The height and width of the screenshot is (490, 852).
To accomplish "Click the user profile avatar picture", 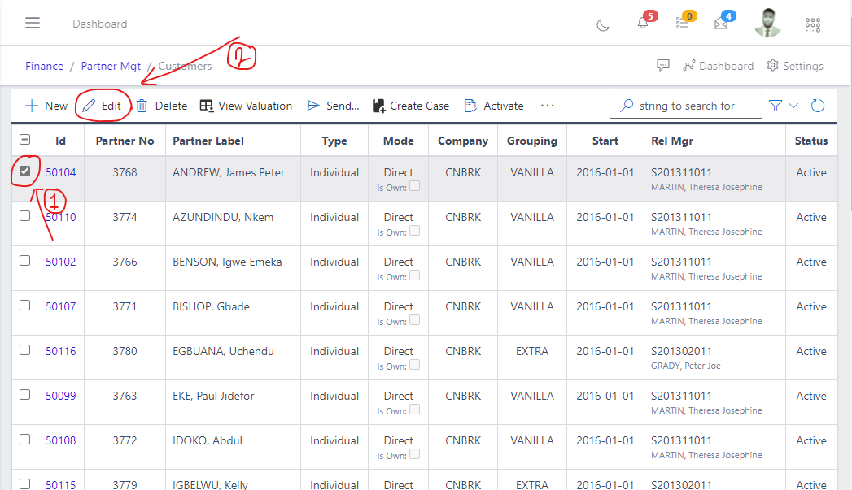I will (x=767, y=23).
